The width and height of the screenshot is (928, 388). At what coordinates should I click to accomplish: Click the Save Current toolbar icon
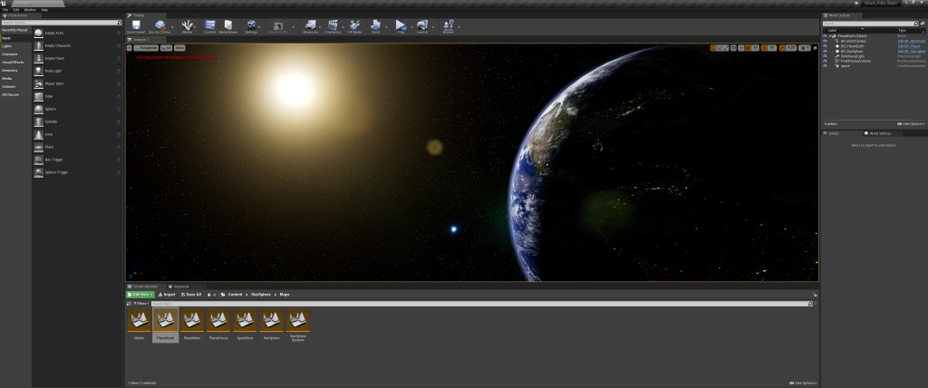[135, 26]
